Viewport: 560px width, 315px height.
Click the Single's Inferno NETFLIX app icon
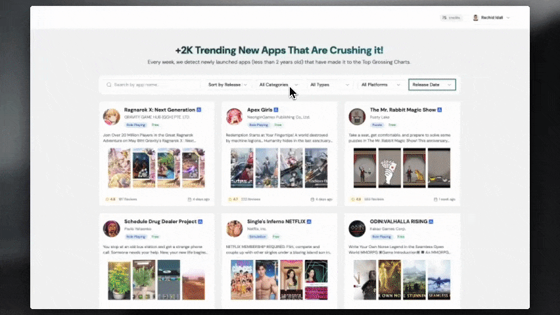(234, 228)
